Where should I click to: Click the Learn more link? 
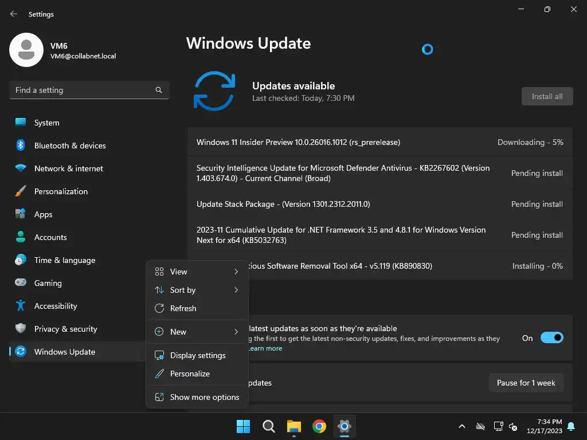(266, 348)
